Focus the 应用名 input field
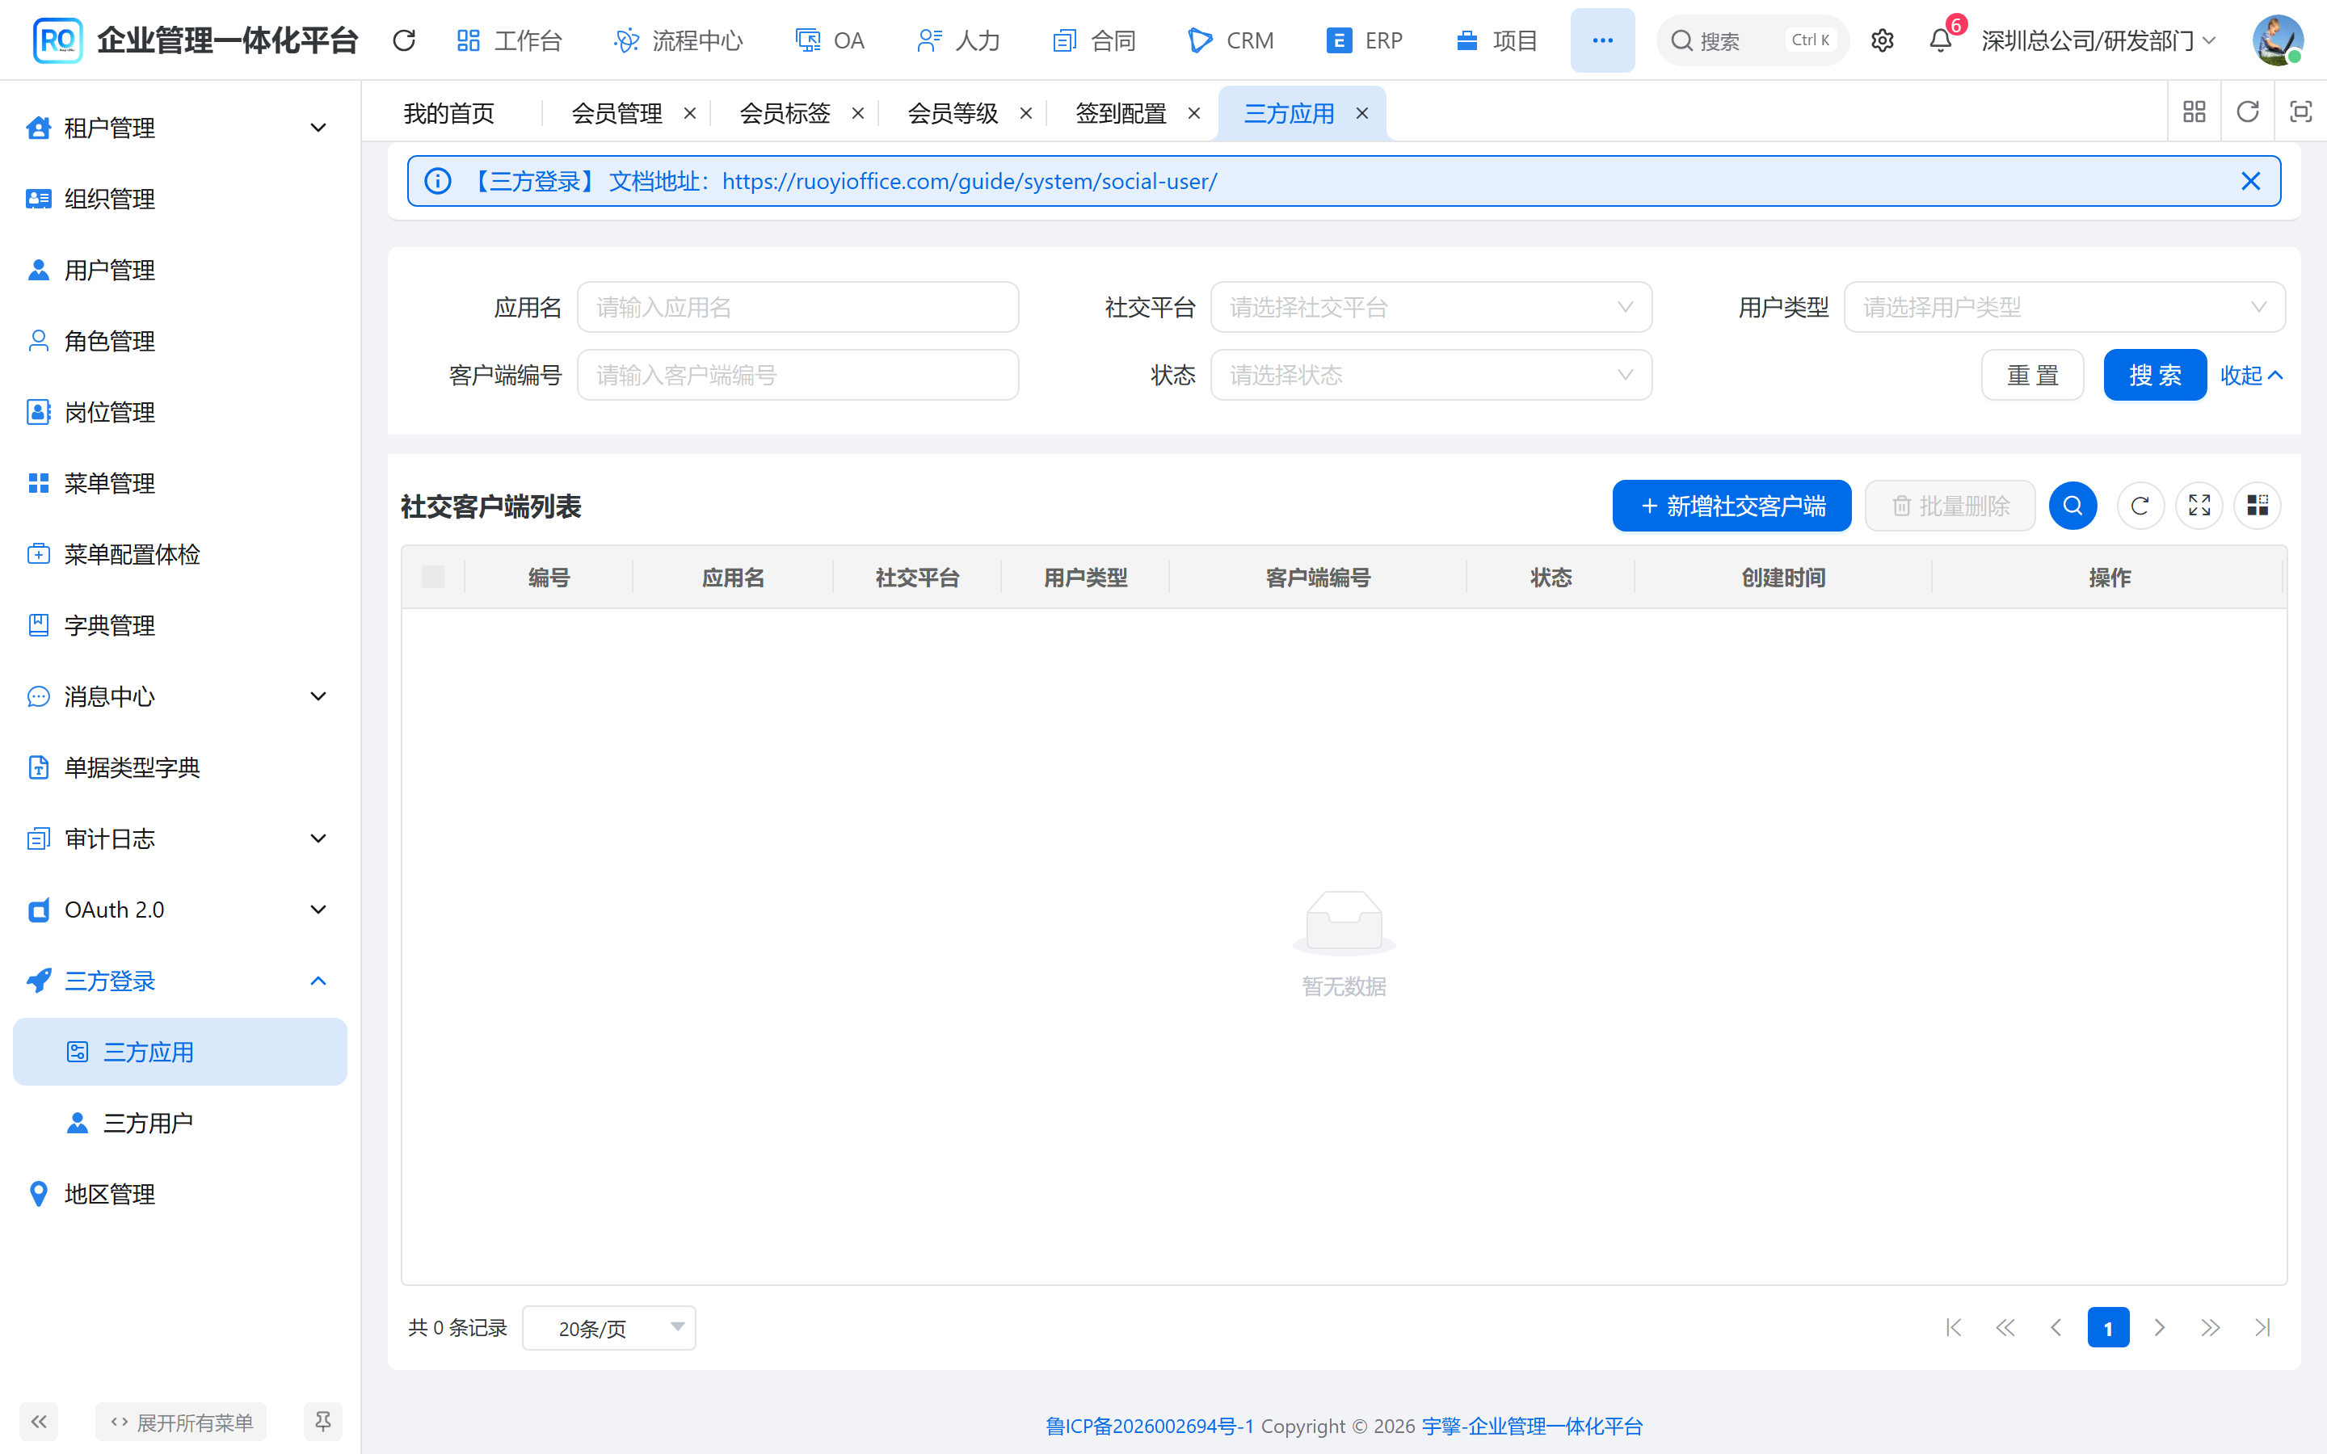The height and width of the screenshot is (1454, 2327). click(x=798, y=308)
